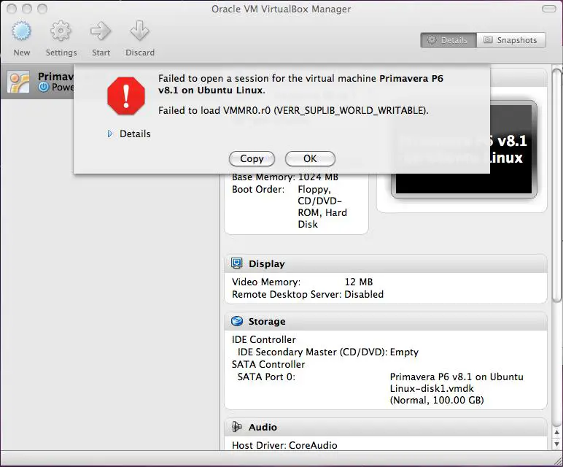
Task: Open the Display section header
Action: 386,263
